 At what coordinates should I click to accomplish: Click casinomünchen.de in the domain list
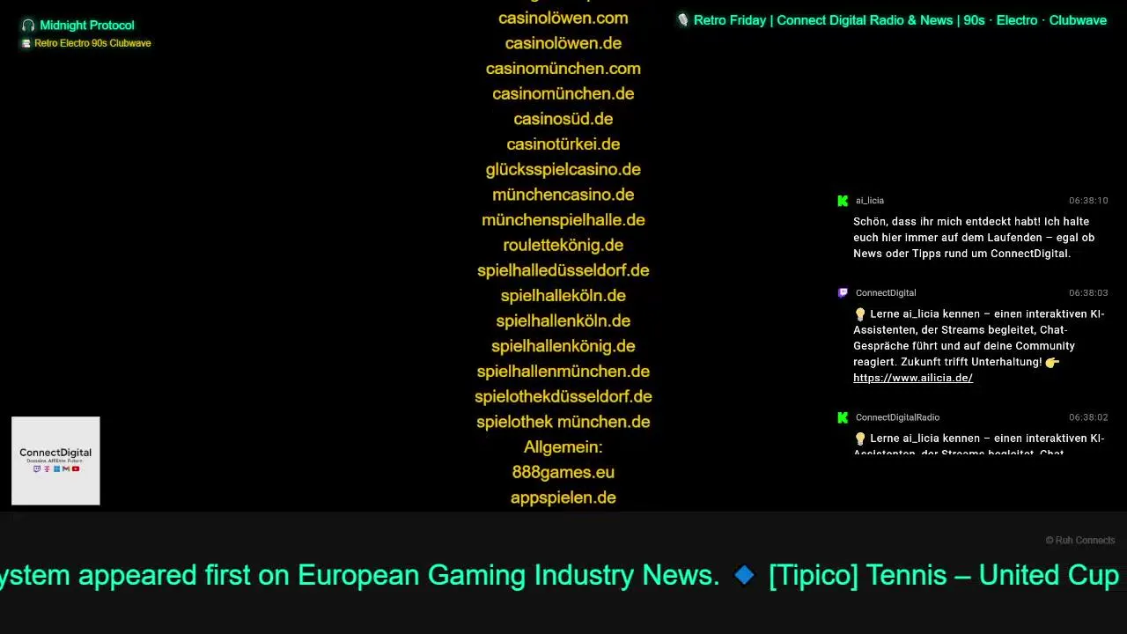(x=563, y=93)
